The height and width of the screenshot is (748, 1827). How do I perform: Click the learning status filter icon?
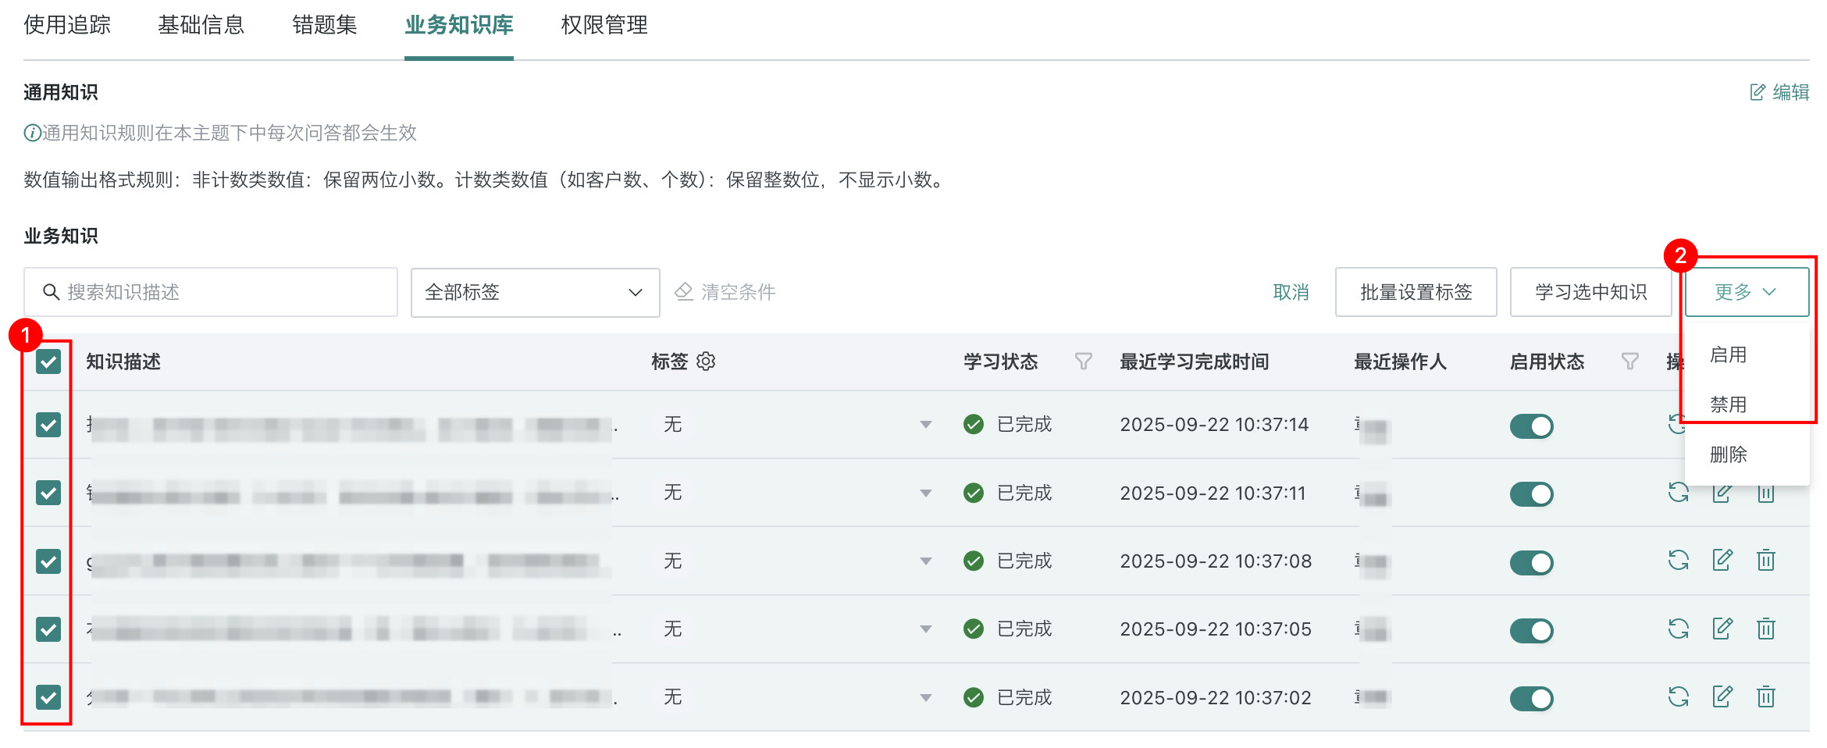point(1083,362)
